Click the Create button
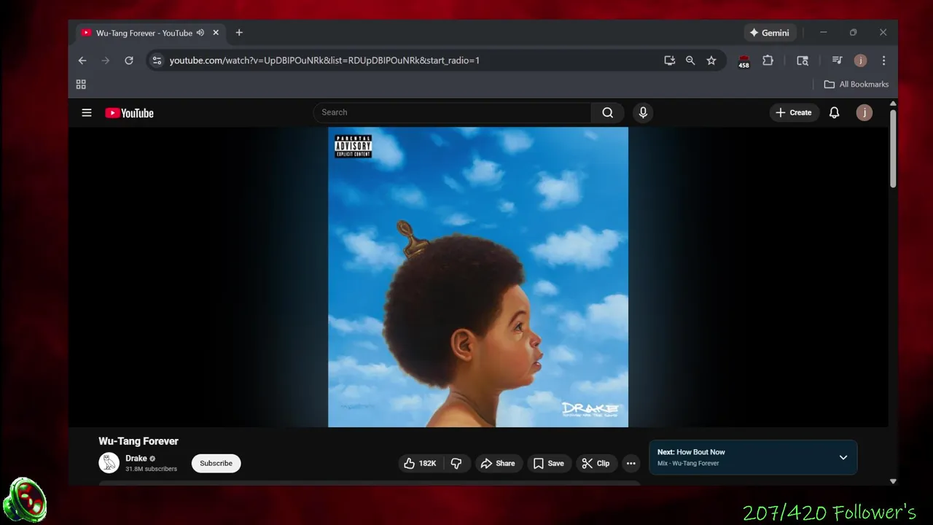The height and width of the screenshot is (525, 933). coord(793,112)
